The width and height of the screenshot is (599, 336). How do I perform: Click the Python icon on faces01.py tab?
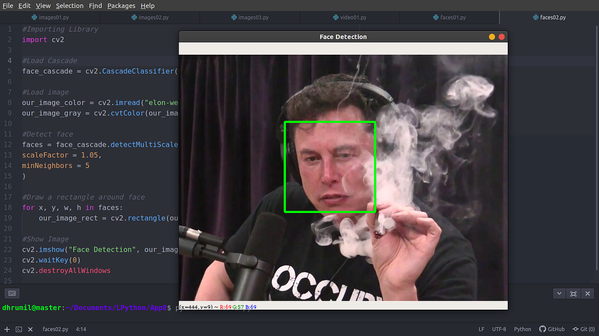(435, 17)
